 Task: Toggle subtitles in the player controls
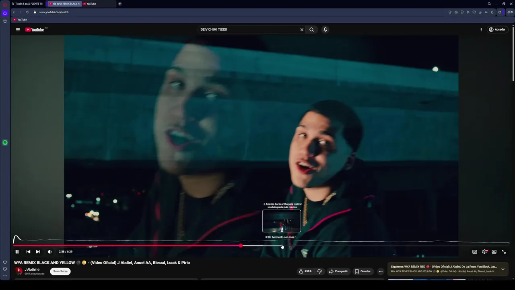[475, 252]
